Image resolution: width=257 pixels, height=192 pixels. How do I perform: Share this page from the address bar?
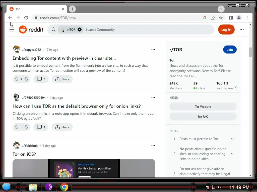pyautogui.click(x=213, y=18)
